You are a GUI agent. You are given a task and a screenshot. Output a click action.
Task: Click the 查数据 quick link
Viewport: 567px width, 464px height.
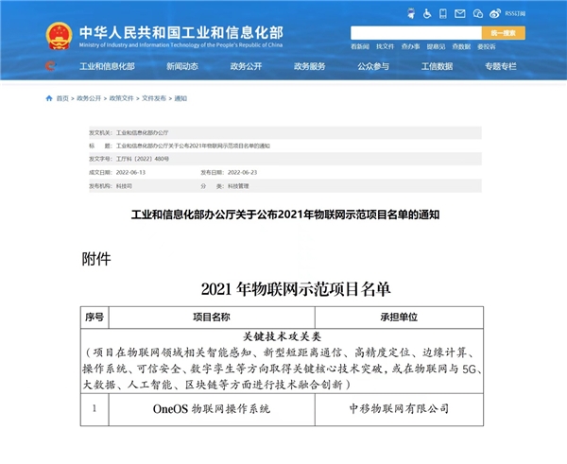[x=461, y=46]
